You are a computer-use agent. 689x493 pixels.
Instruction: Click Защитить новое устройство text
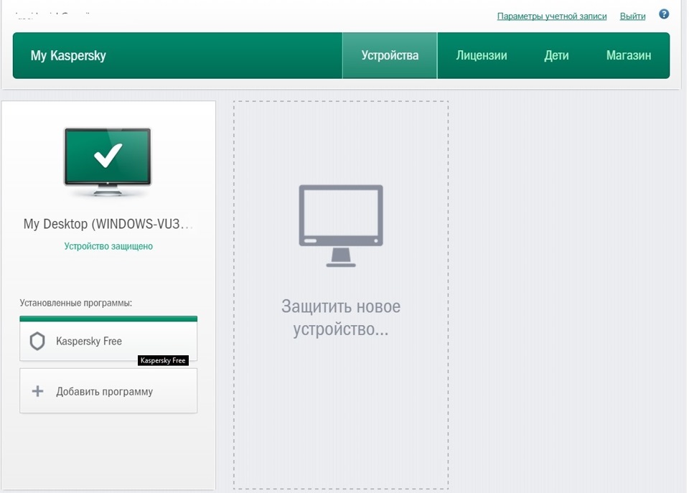(340, 317)
